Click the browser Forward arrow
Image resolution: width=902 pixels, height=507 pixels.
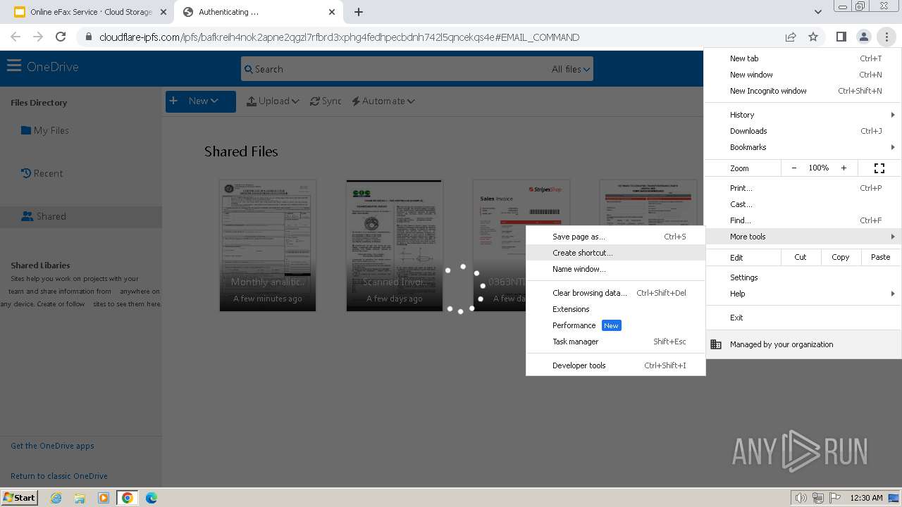pos(38,37)
